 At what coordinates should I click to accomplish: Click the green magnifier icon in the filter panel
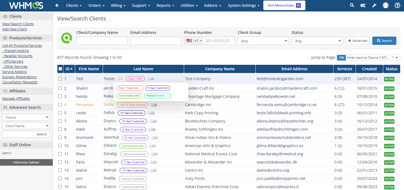66,38
